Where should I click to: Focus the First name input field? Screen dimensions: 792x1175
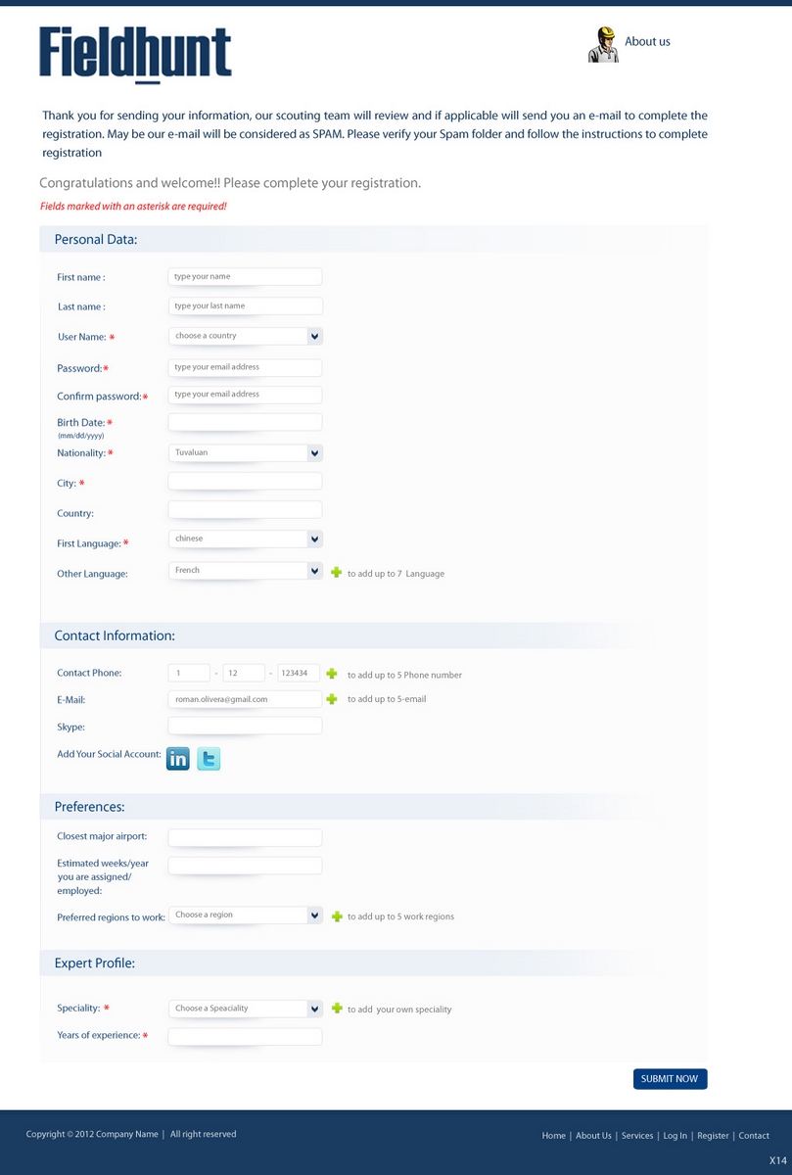click(245, 277)
